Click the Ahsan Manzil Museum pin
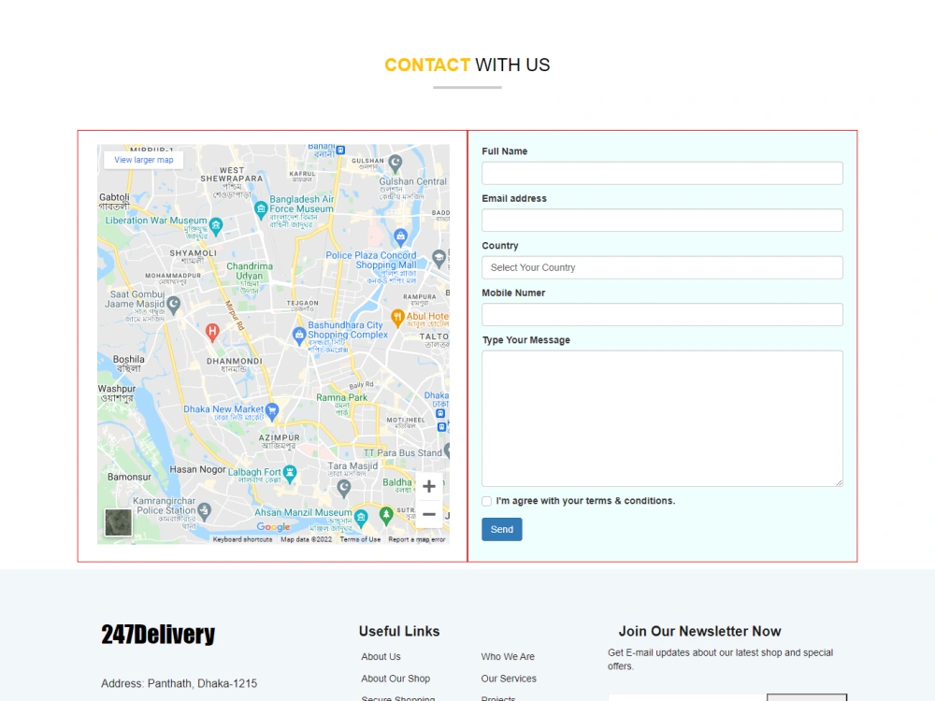Viewport: 935px width, 701px height. (x=360, y=518)
